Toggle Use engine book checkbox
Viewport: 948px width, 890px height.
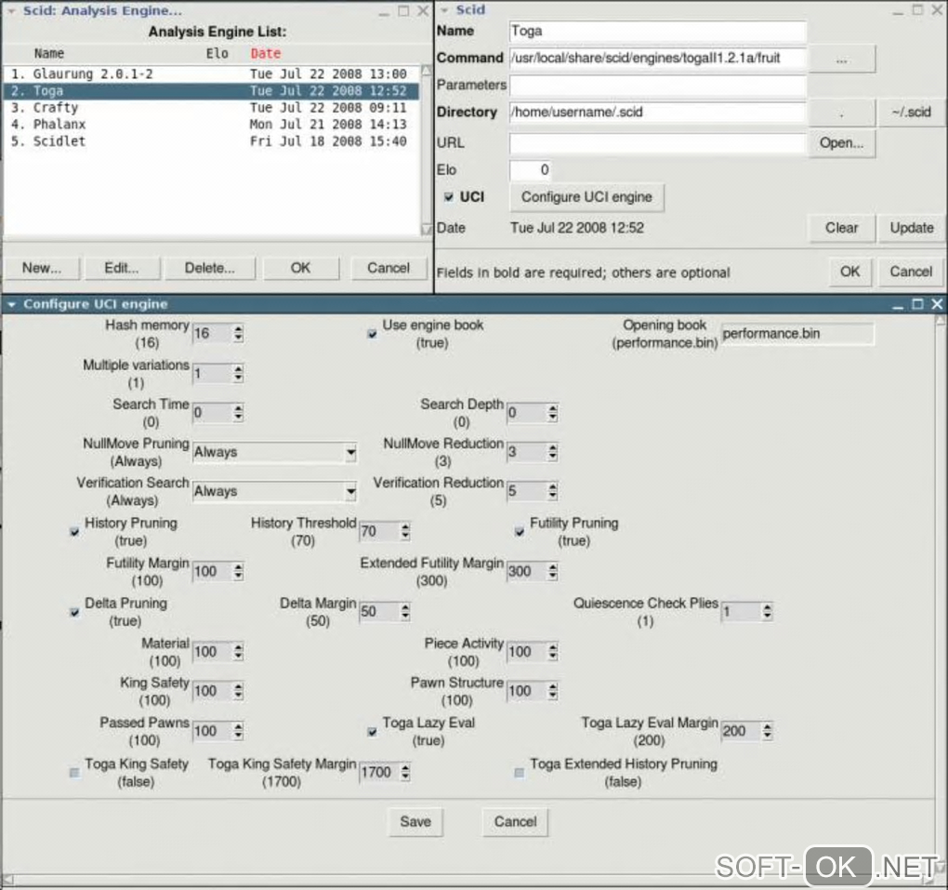373,334
